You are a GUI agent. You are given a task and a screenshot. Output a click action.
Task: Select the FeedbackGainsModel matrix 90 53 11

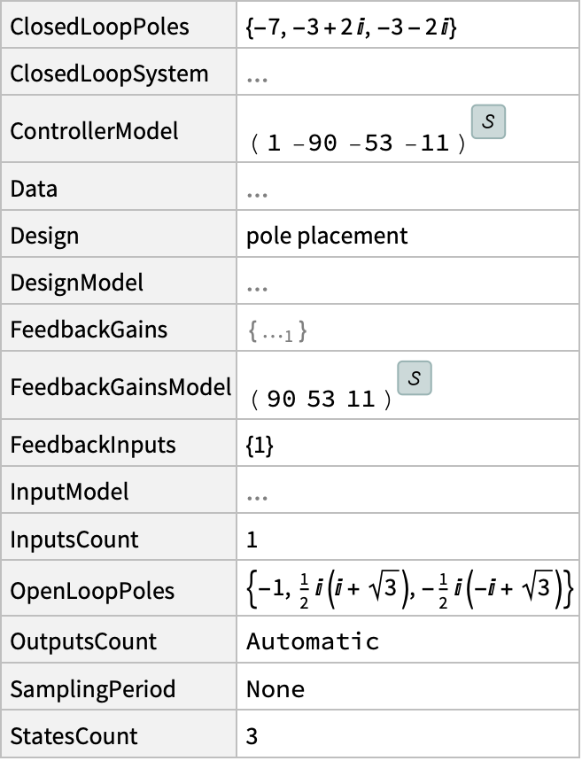pos(321,400)
